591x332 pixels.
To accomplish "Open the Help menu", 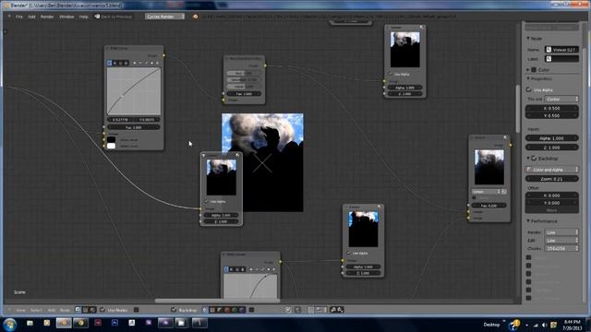I will [83, 17].
